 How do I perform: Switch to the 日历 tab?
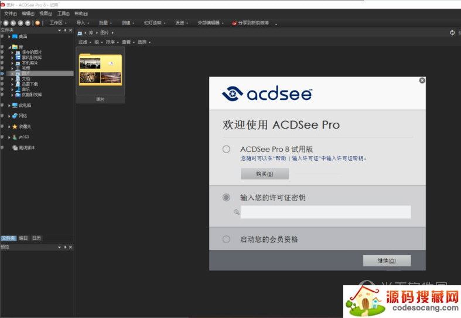36,238
